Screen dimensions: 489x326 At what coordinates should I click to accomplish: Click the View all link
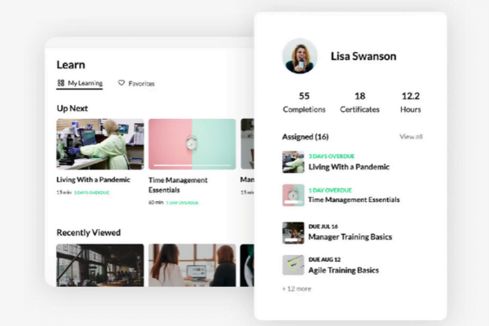(x=411, y=137)
